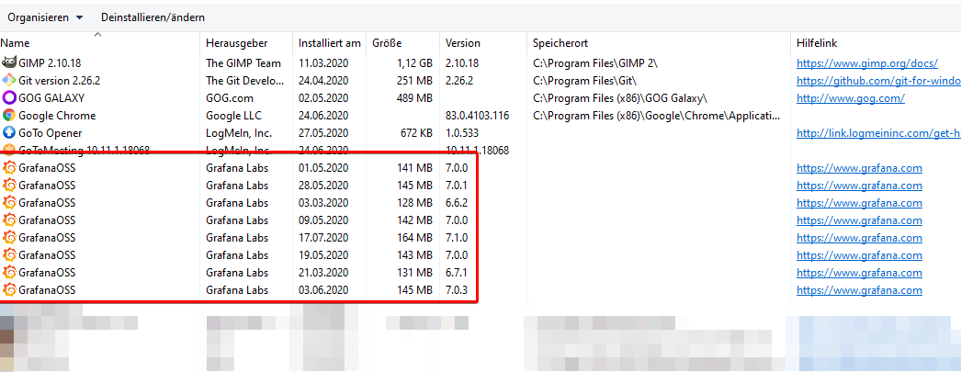Viewport: 961px width, 372px height.
Task: Click the Google Chrome icon
Action: pos(8,115)
